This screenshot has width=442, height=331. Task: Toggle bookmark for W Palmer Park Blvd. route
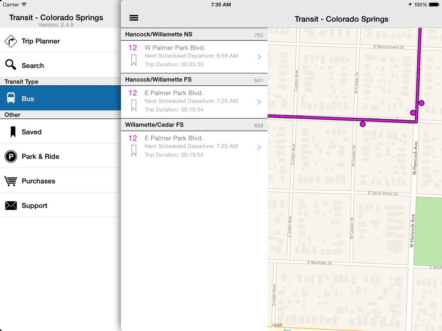[134, 60]
